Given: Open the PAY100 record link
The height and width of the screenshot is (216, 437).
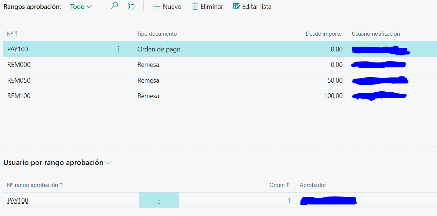Looking at the screenshot, I should pyautogui.click(x=18, y=49).
